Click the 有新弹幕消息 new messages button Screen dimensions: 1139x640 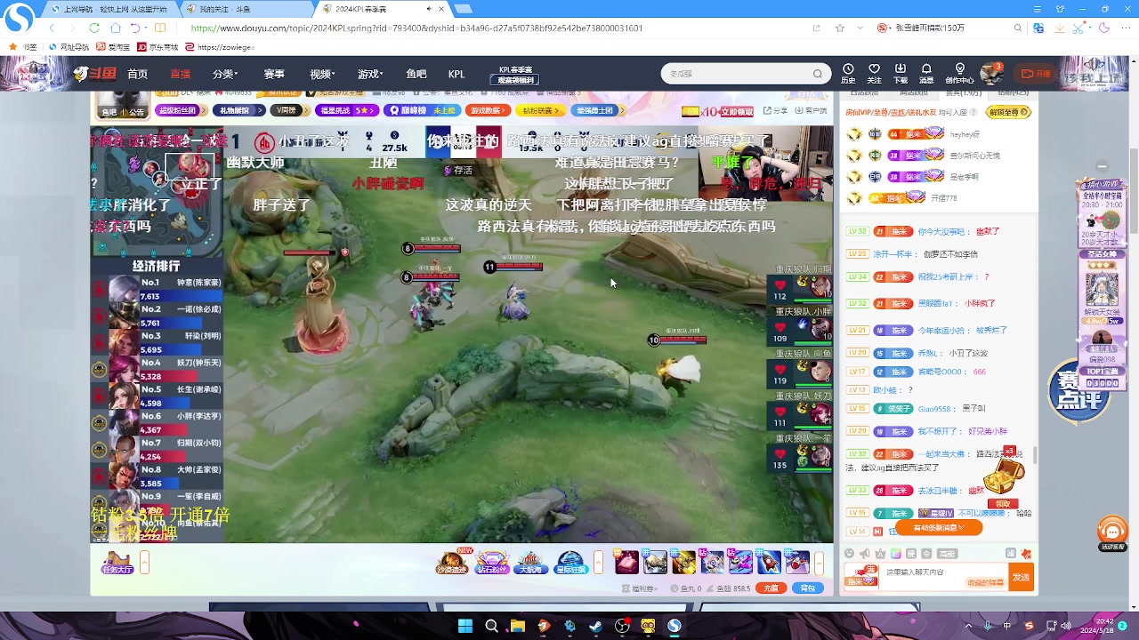(x=940, y=528)
